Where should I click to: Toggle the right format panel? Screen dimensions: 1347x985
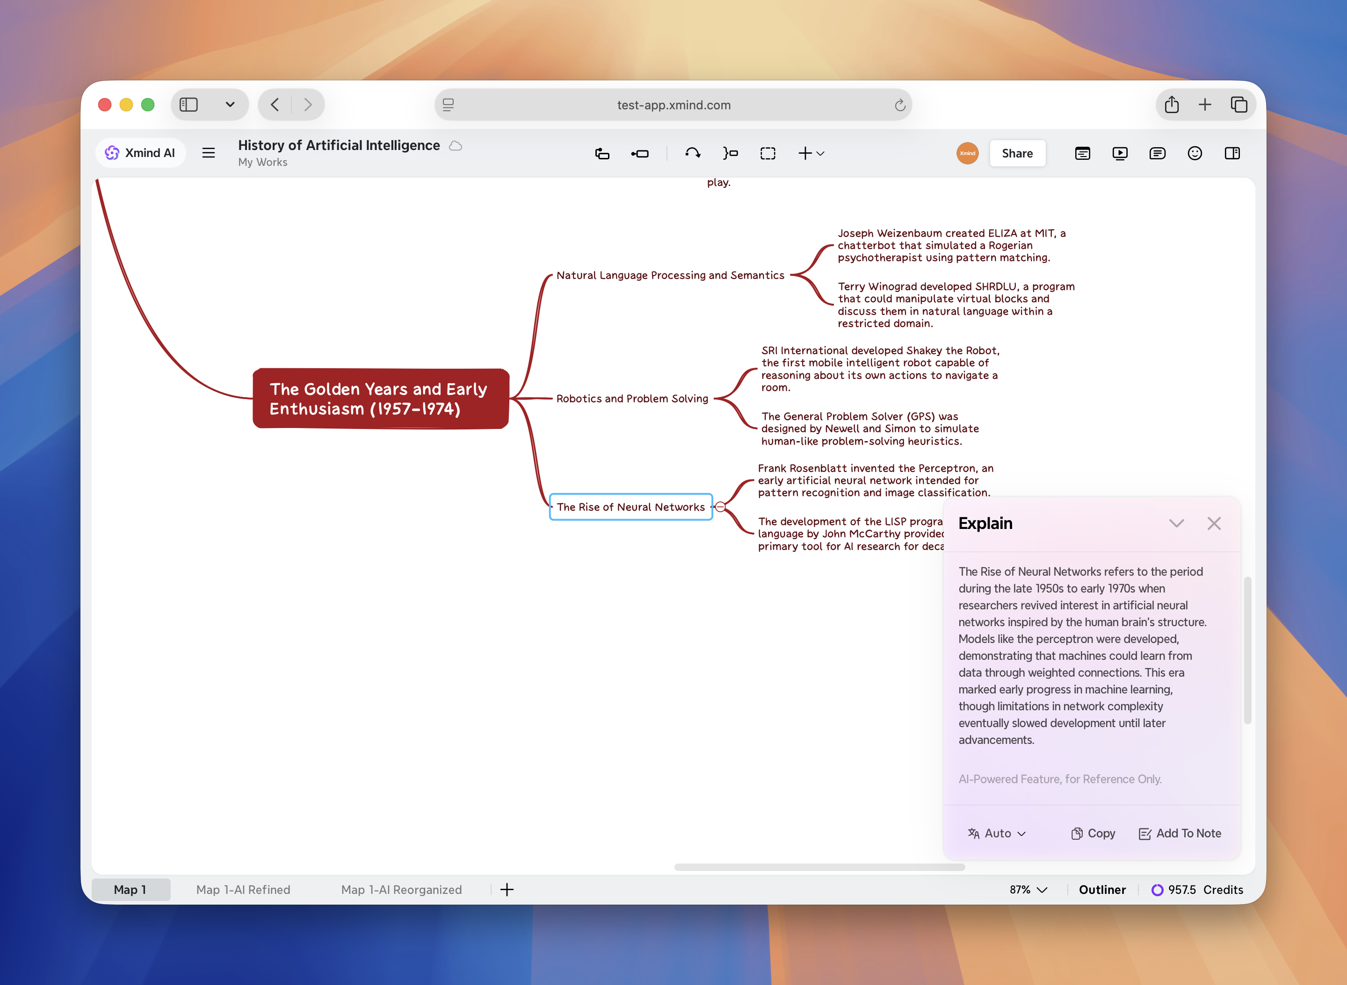(1232, 153)
